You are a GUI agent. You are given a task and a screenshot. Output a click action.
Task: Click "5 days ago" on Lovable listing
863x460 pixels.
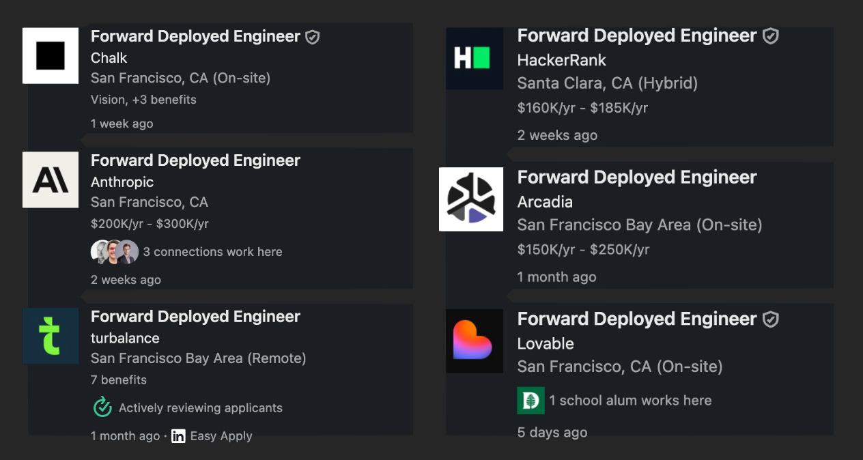point(552,433)
